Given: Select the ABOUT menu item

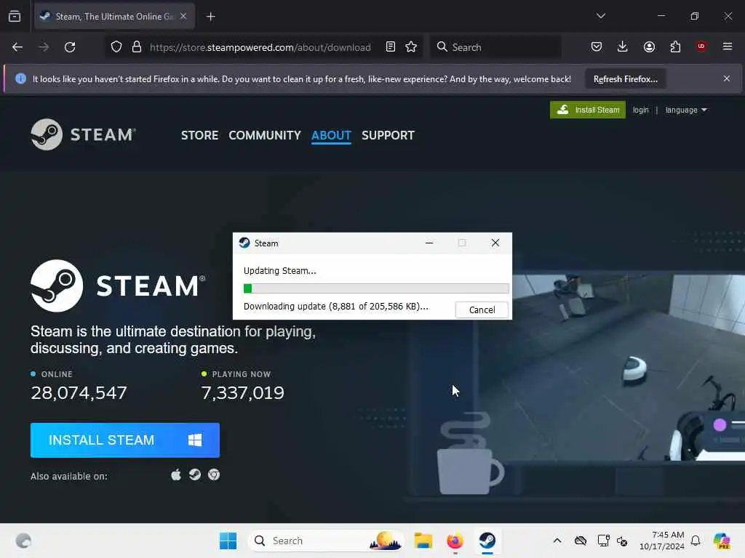Looking at the screenshot, I should point(331,135).
